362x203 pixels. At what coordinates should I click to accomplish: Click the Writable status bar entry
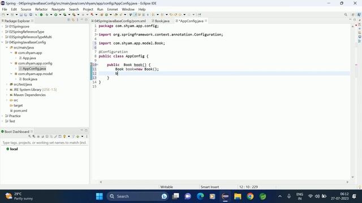[x=166, y=187]
